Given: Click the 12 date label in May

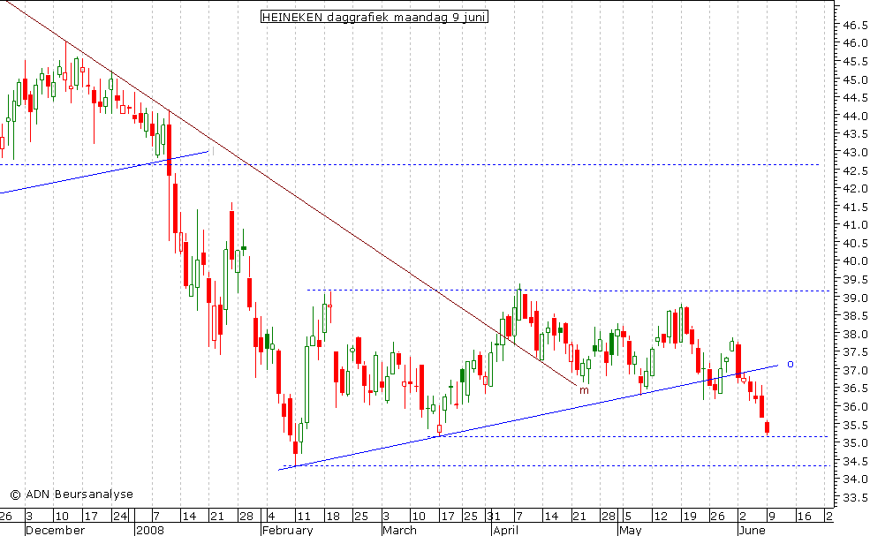Looking at the screenshot, I should [661, 516].
